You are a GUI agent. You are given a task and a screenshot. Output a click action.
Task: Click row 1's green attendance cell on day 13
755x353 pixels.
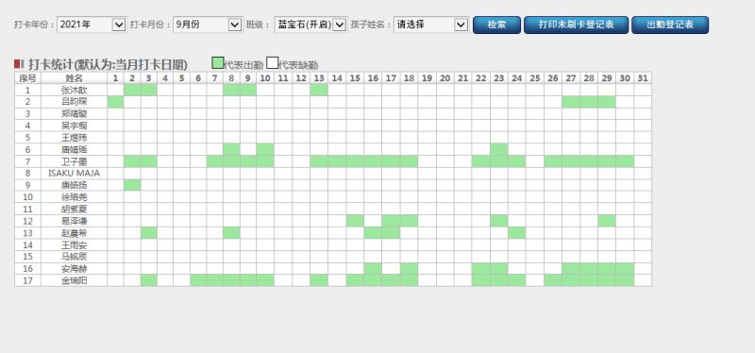coord(319,90)
